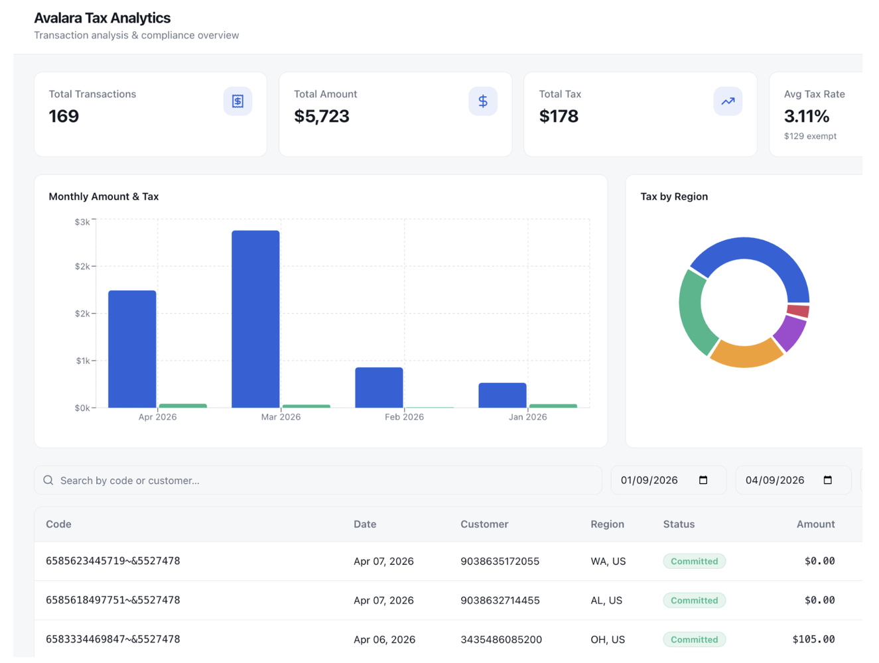Click the customer link 9038635172055
This screenshot has height=663, width=879.
500,561
